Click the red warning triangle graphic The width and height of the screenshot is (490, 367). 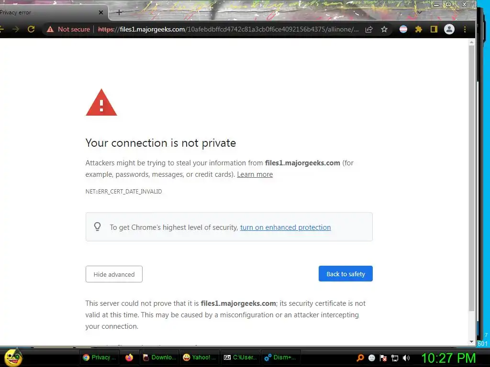pos(101,102)
